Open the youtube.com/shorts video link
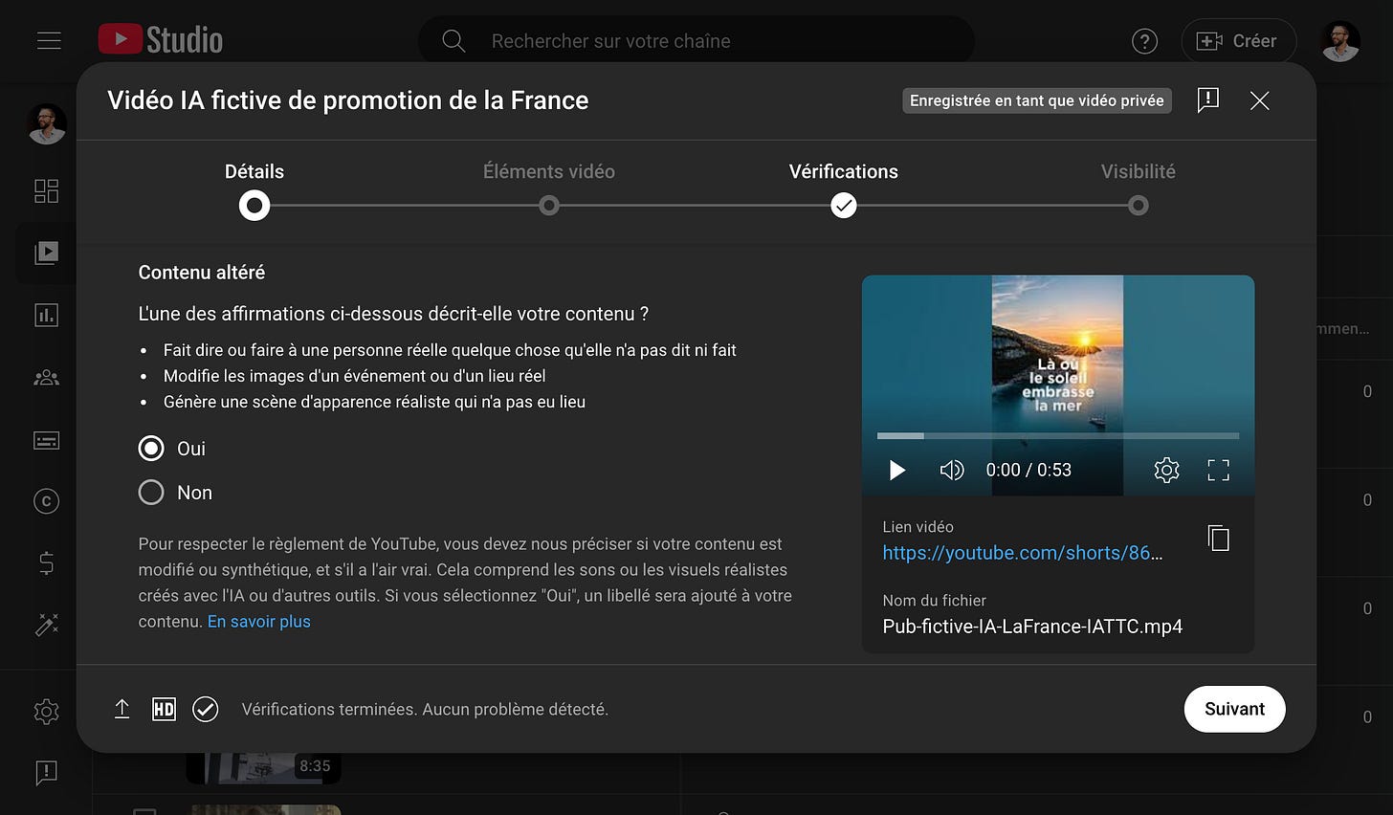The width and height of the screenshot is (1393, 815). [1022, 553]
